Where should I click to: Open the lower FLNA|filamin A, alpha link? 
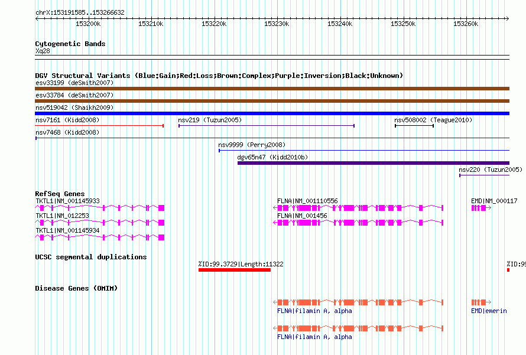pos(314,337)
